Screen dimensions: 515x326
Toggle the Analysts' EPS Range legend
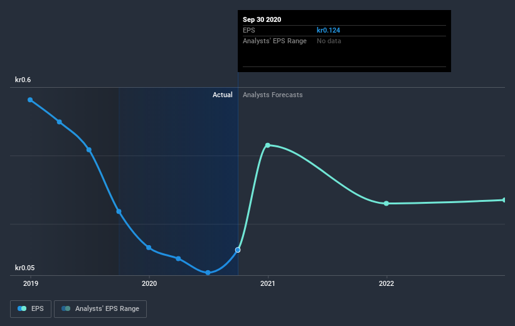click(100, 308)
